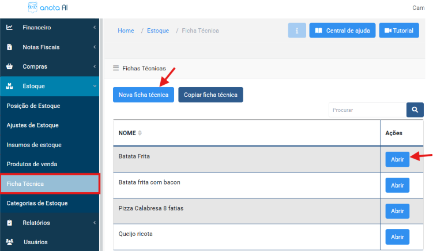Click the blue info icon button

point(297,31)
